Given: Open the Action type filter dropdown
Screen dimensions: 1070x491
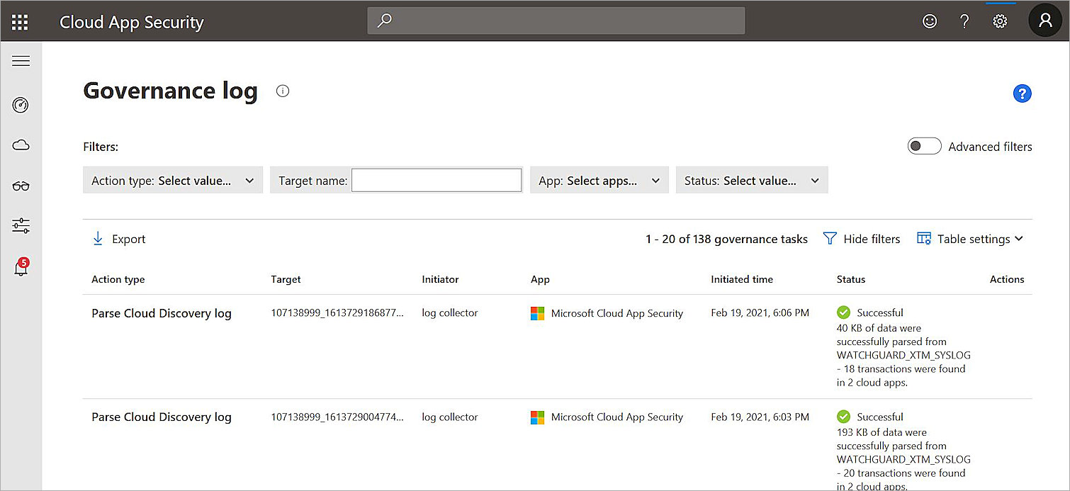Looking at the screenshot, I should 172,180.
